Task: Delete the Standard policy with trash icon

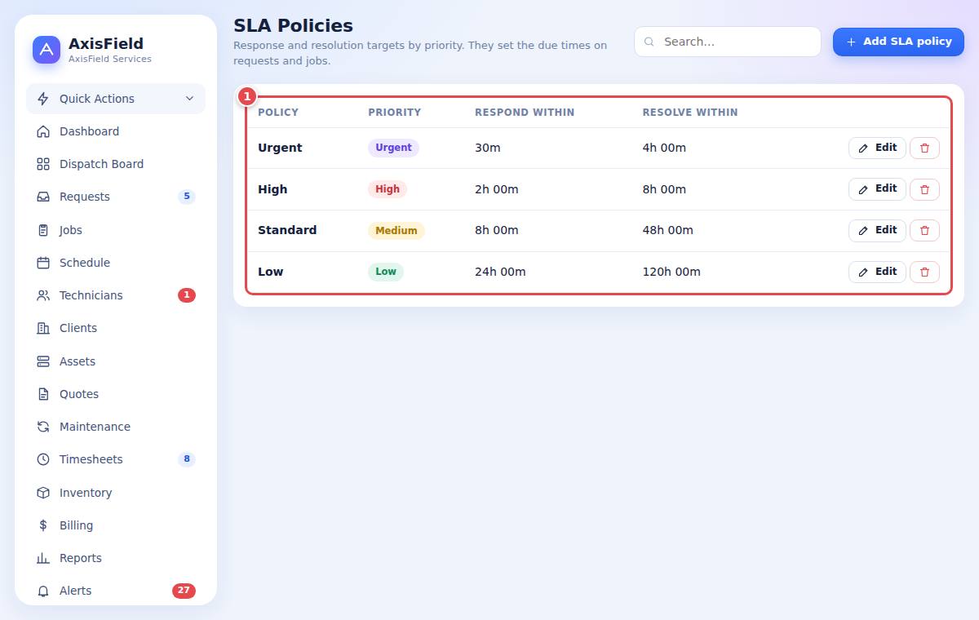Action: 924,231
